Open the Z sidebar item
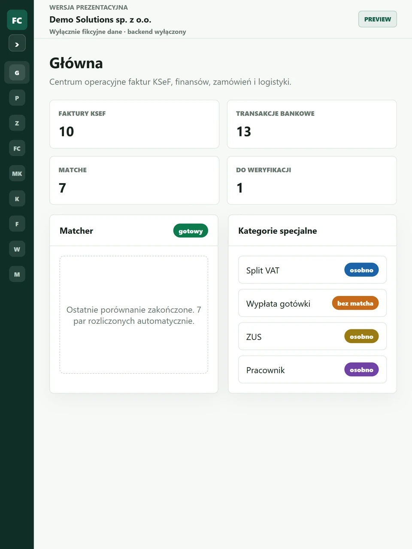 coord(17,123)
